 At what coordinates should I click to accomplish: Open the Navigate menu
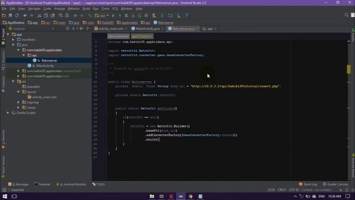pyautogui.click(x=34, y=9)
